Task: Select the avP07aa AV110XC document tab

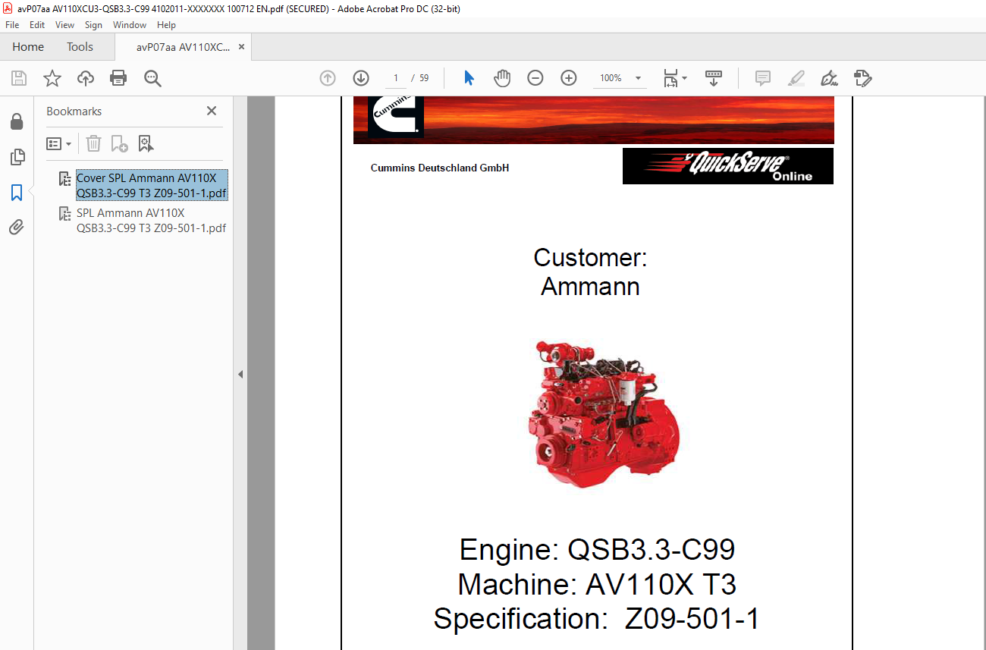Action: pyautogui.click(x=183, y=47)
